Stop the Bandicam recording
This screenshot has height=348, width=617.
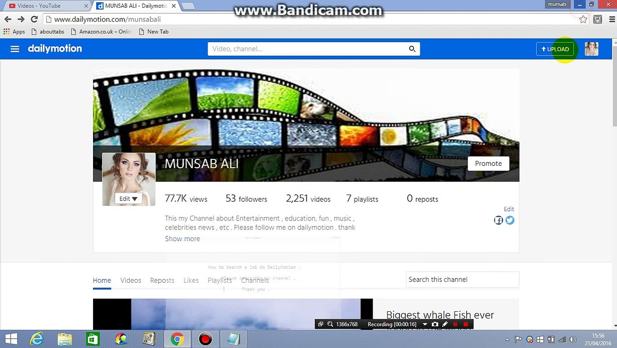(466, 324)
